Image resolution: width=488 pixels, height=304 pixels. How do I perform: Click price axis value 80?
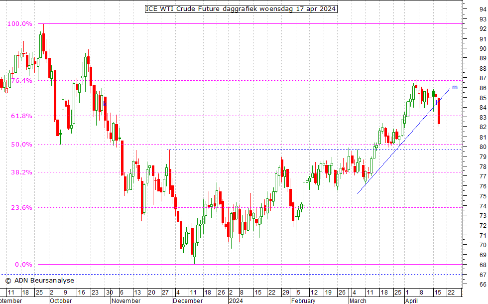[x=483, y=147]
